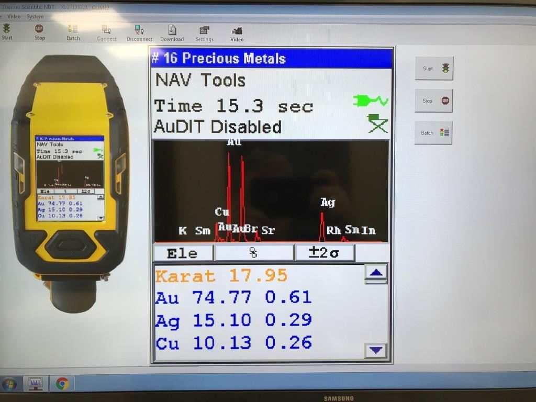Image resolution: width=536 pixels, height=402 pixels.
Task: Click the NDT application taskbar icon
Action: coord(36,384)
